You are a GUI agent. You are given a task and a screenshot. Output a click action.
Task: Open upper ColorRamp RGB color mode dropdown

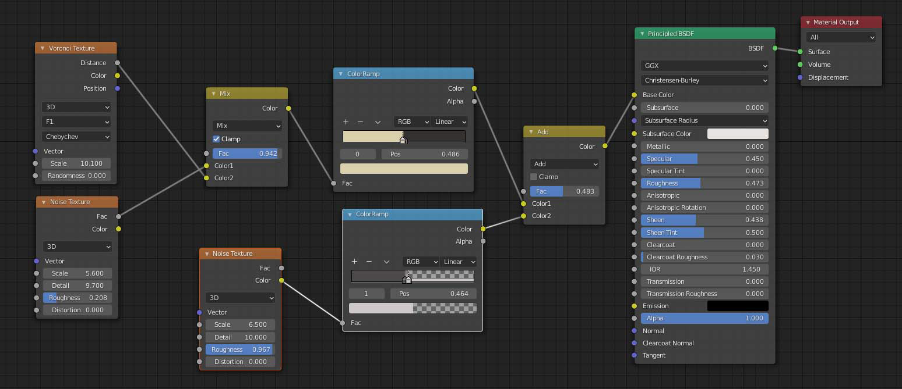(x=412, y=122)
